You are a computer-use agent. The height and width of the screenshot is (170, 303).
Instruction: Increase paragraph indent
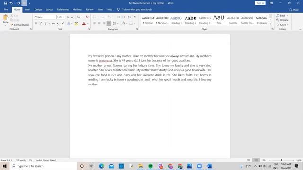(123, 17)
